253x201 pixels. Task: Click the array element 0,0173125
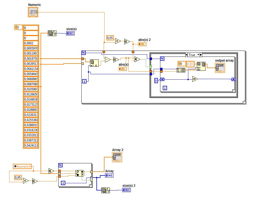tap(31, 105)
